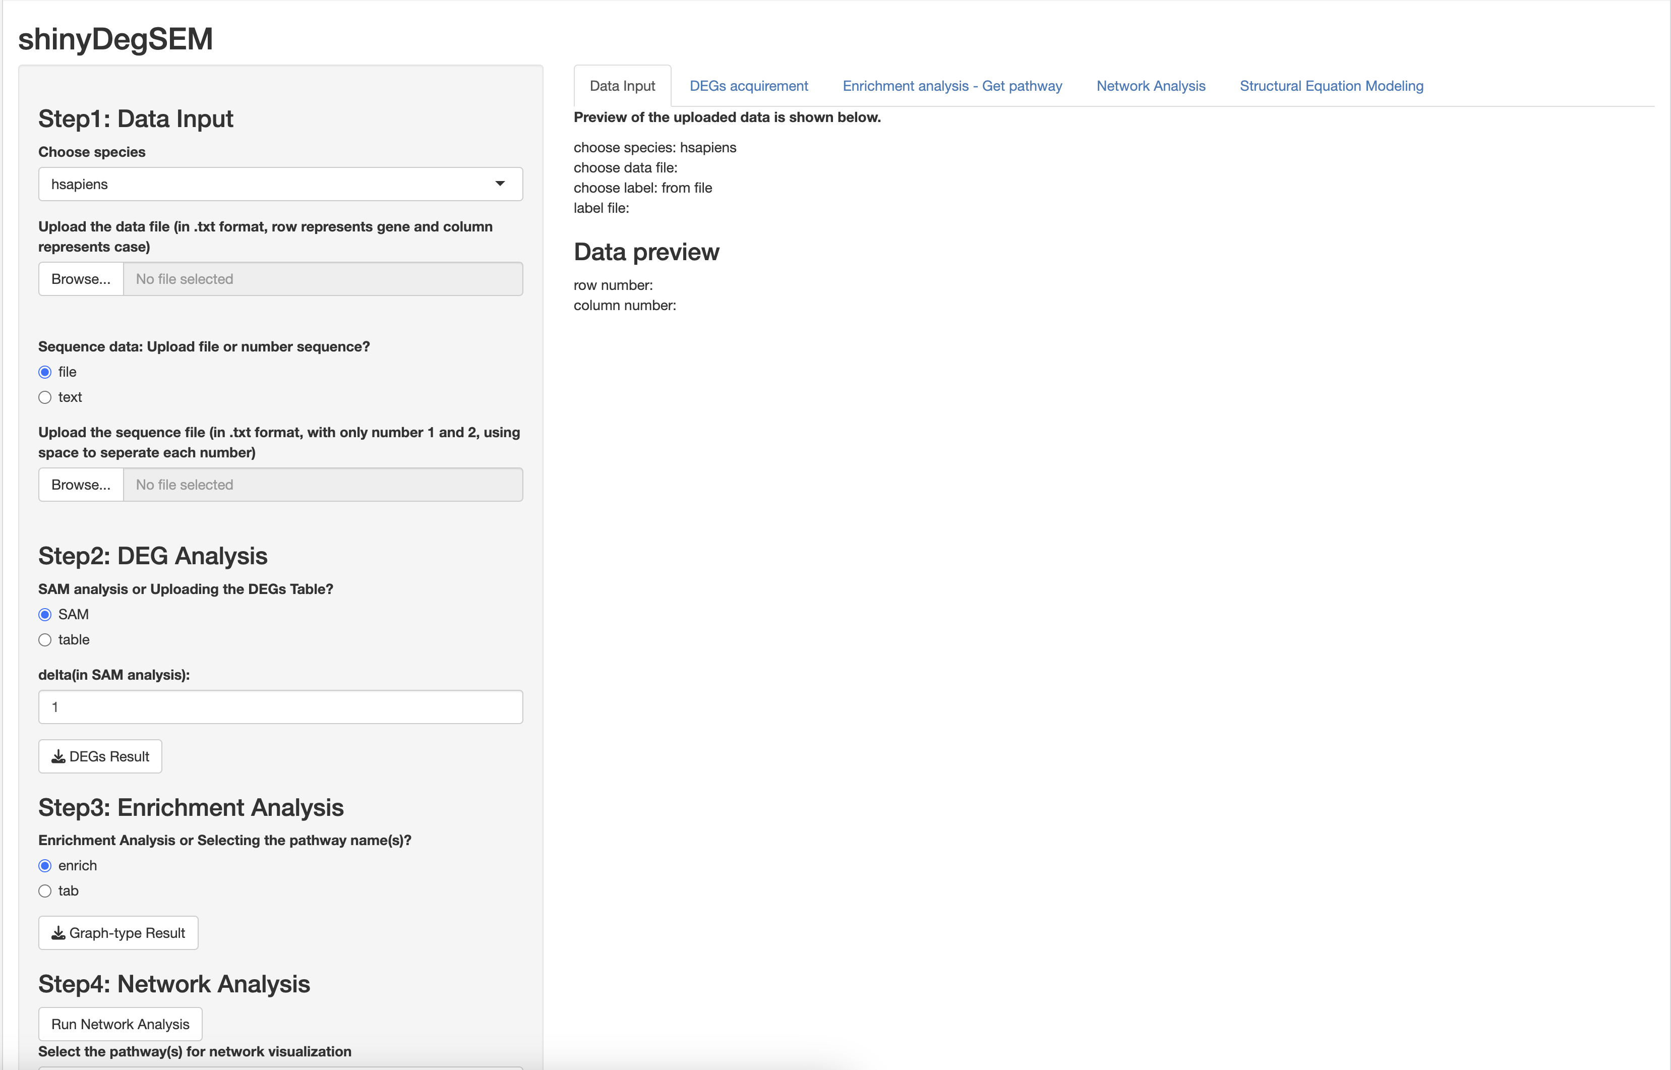Click the caret arrow in the species selector
Image resolution: width=1671 pixels, height=1070 pixels.
pyautogui.click(x=500, y=184)
